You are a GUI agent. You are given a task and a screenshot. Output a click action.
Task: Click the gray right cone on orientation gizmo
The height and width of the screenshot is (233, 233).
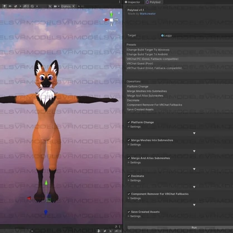click(x=116, y=20)
